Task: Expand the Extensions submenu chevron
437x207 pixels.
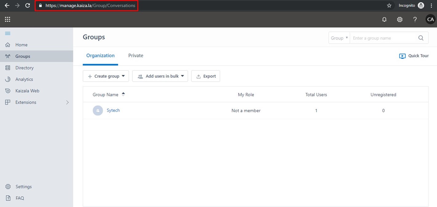Action: [68, 102]
